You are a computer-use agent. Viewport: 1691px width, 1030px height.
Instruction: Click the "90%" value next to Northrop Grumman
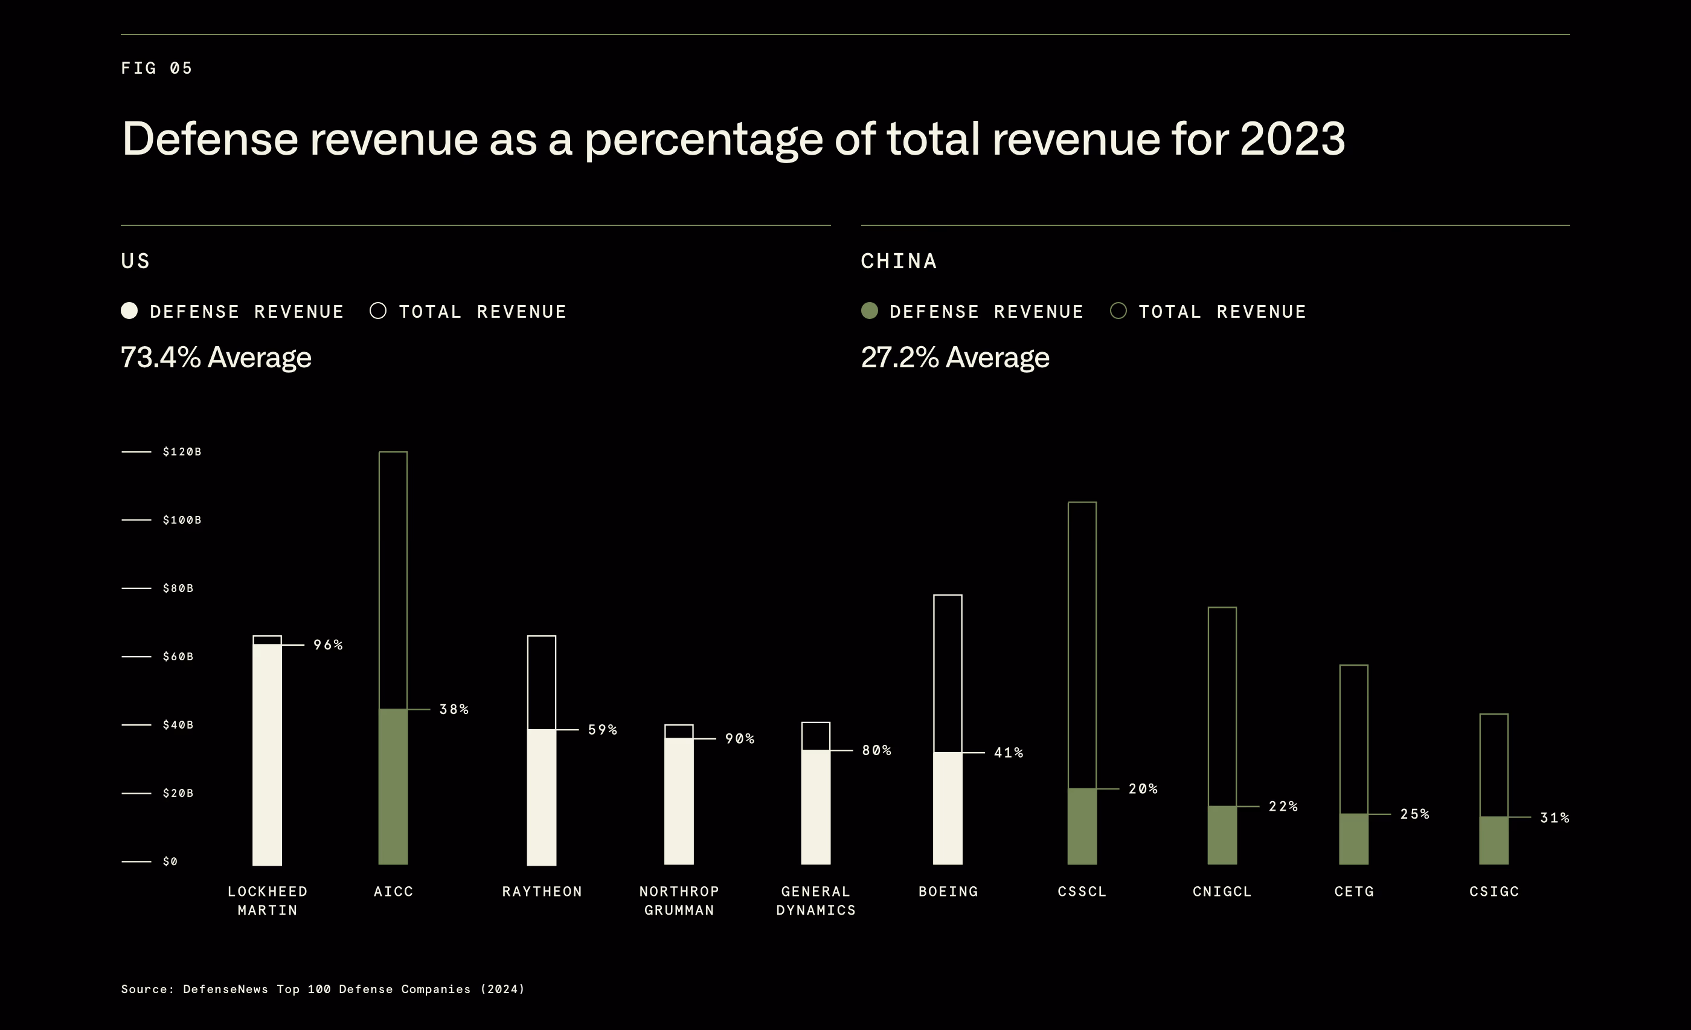pyautogui.click(x=740, y=739)
